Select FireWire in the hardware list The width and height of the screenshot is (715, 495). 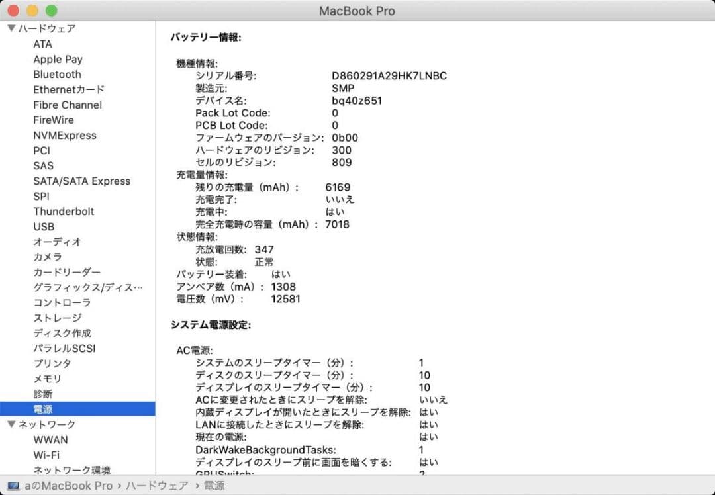point(54,120)
